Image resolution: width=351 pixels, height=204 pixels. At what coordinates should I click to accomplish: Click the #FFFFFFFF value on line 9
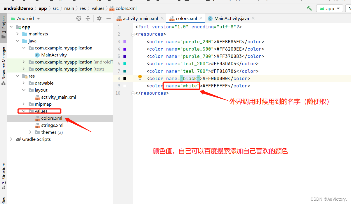(215, 86)
